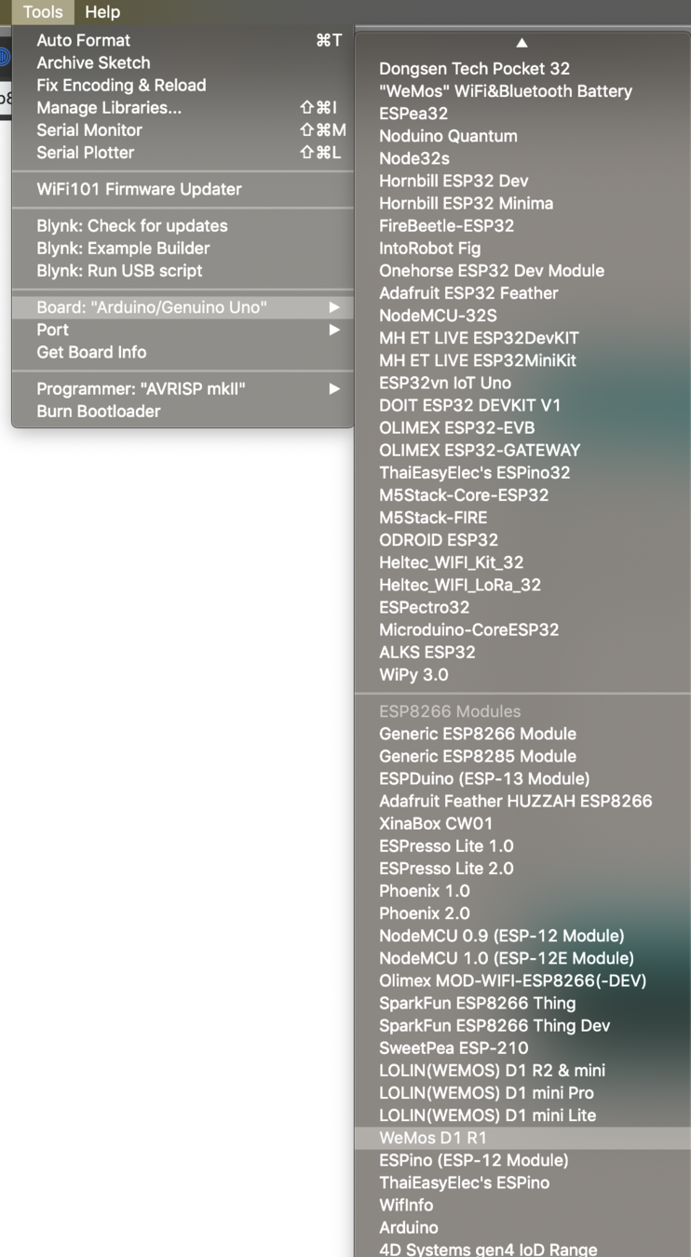Pick OLIMEX ESP32-GATEWAY board

pyautogui.click(x=522, y=450)
